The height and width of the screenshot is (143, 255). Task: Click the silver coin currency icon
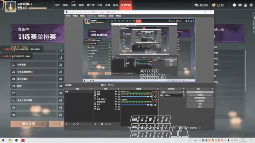coord(196,5)
